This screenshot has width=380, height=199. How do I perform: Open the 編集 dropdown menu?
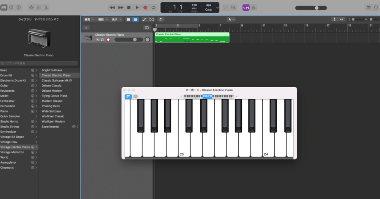(x=89, y=19)
